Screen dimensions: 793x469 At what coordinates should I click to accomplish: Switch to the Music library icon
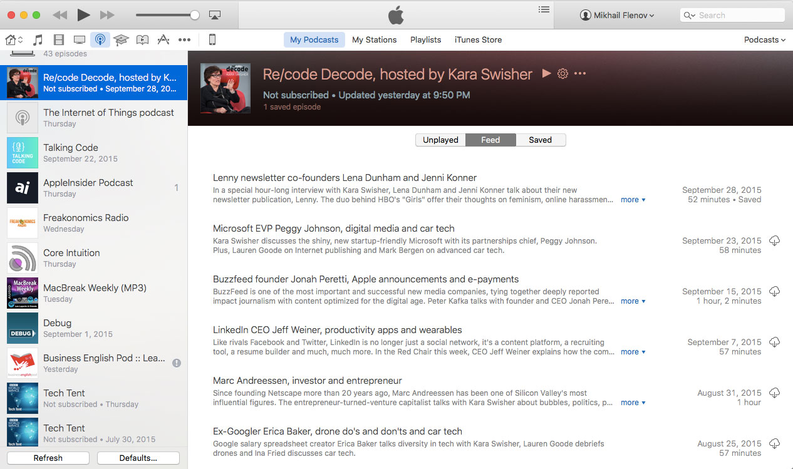(38, 40)
